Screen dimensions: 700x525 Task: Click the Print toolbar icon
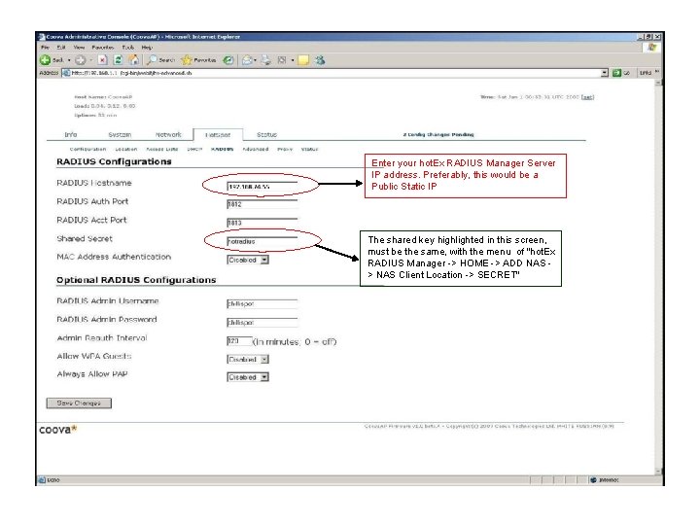click(x=266, y=60)
